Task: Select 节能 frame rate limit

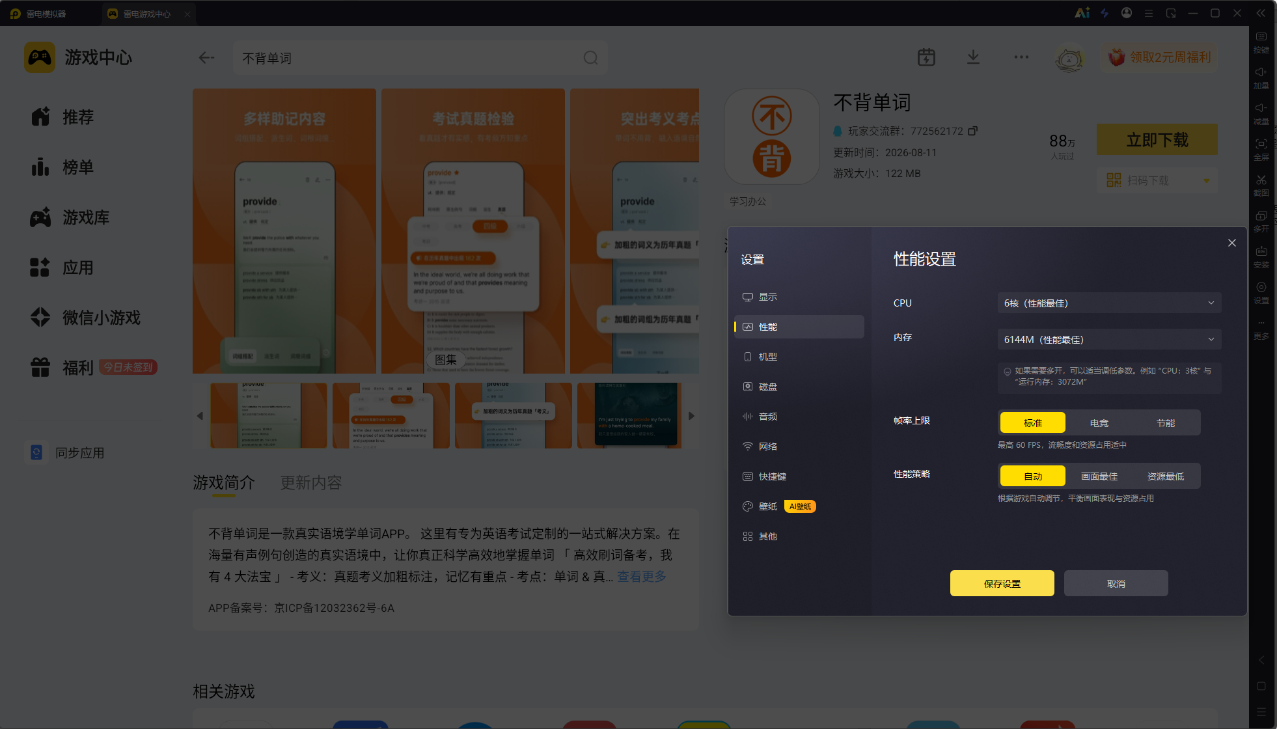Action: [x=1166, y=422]
